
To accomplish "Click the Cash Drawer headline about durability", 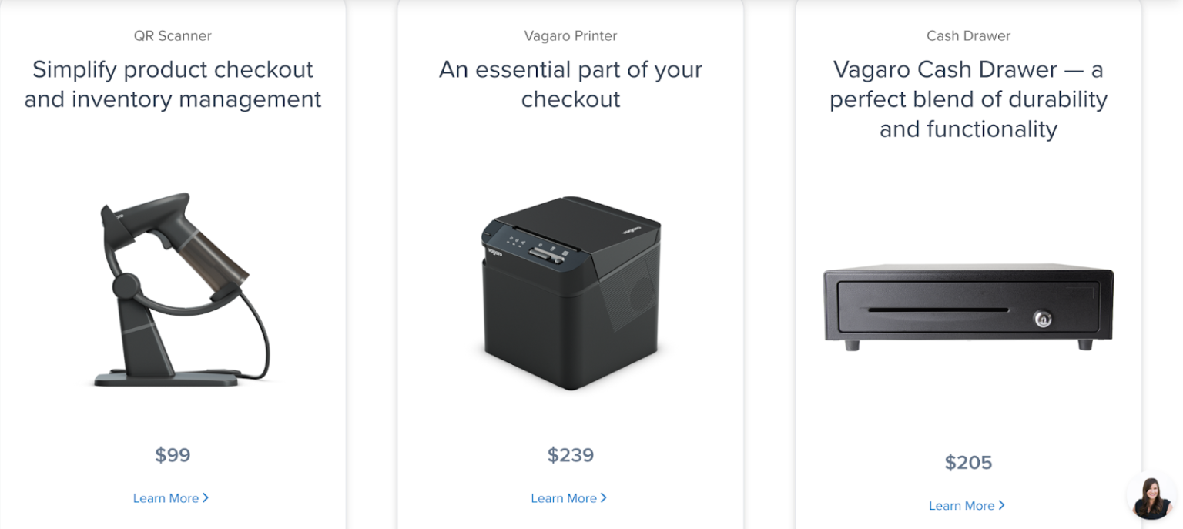I will 968,99.
